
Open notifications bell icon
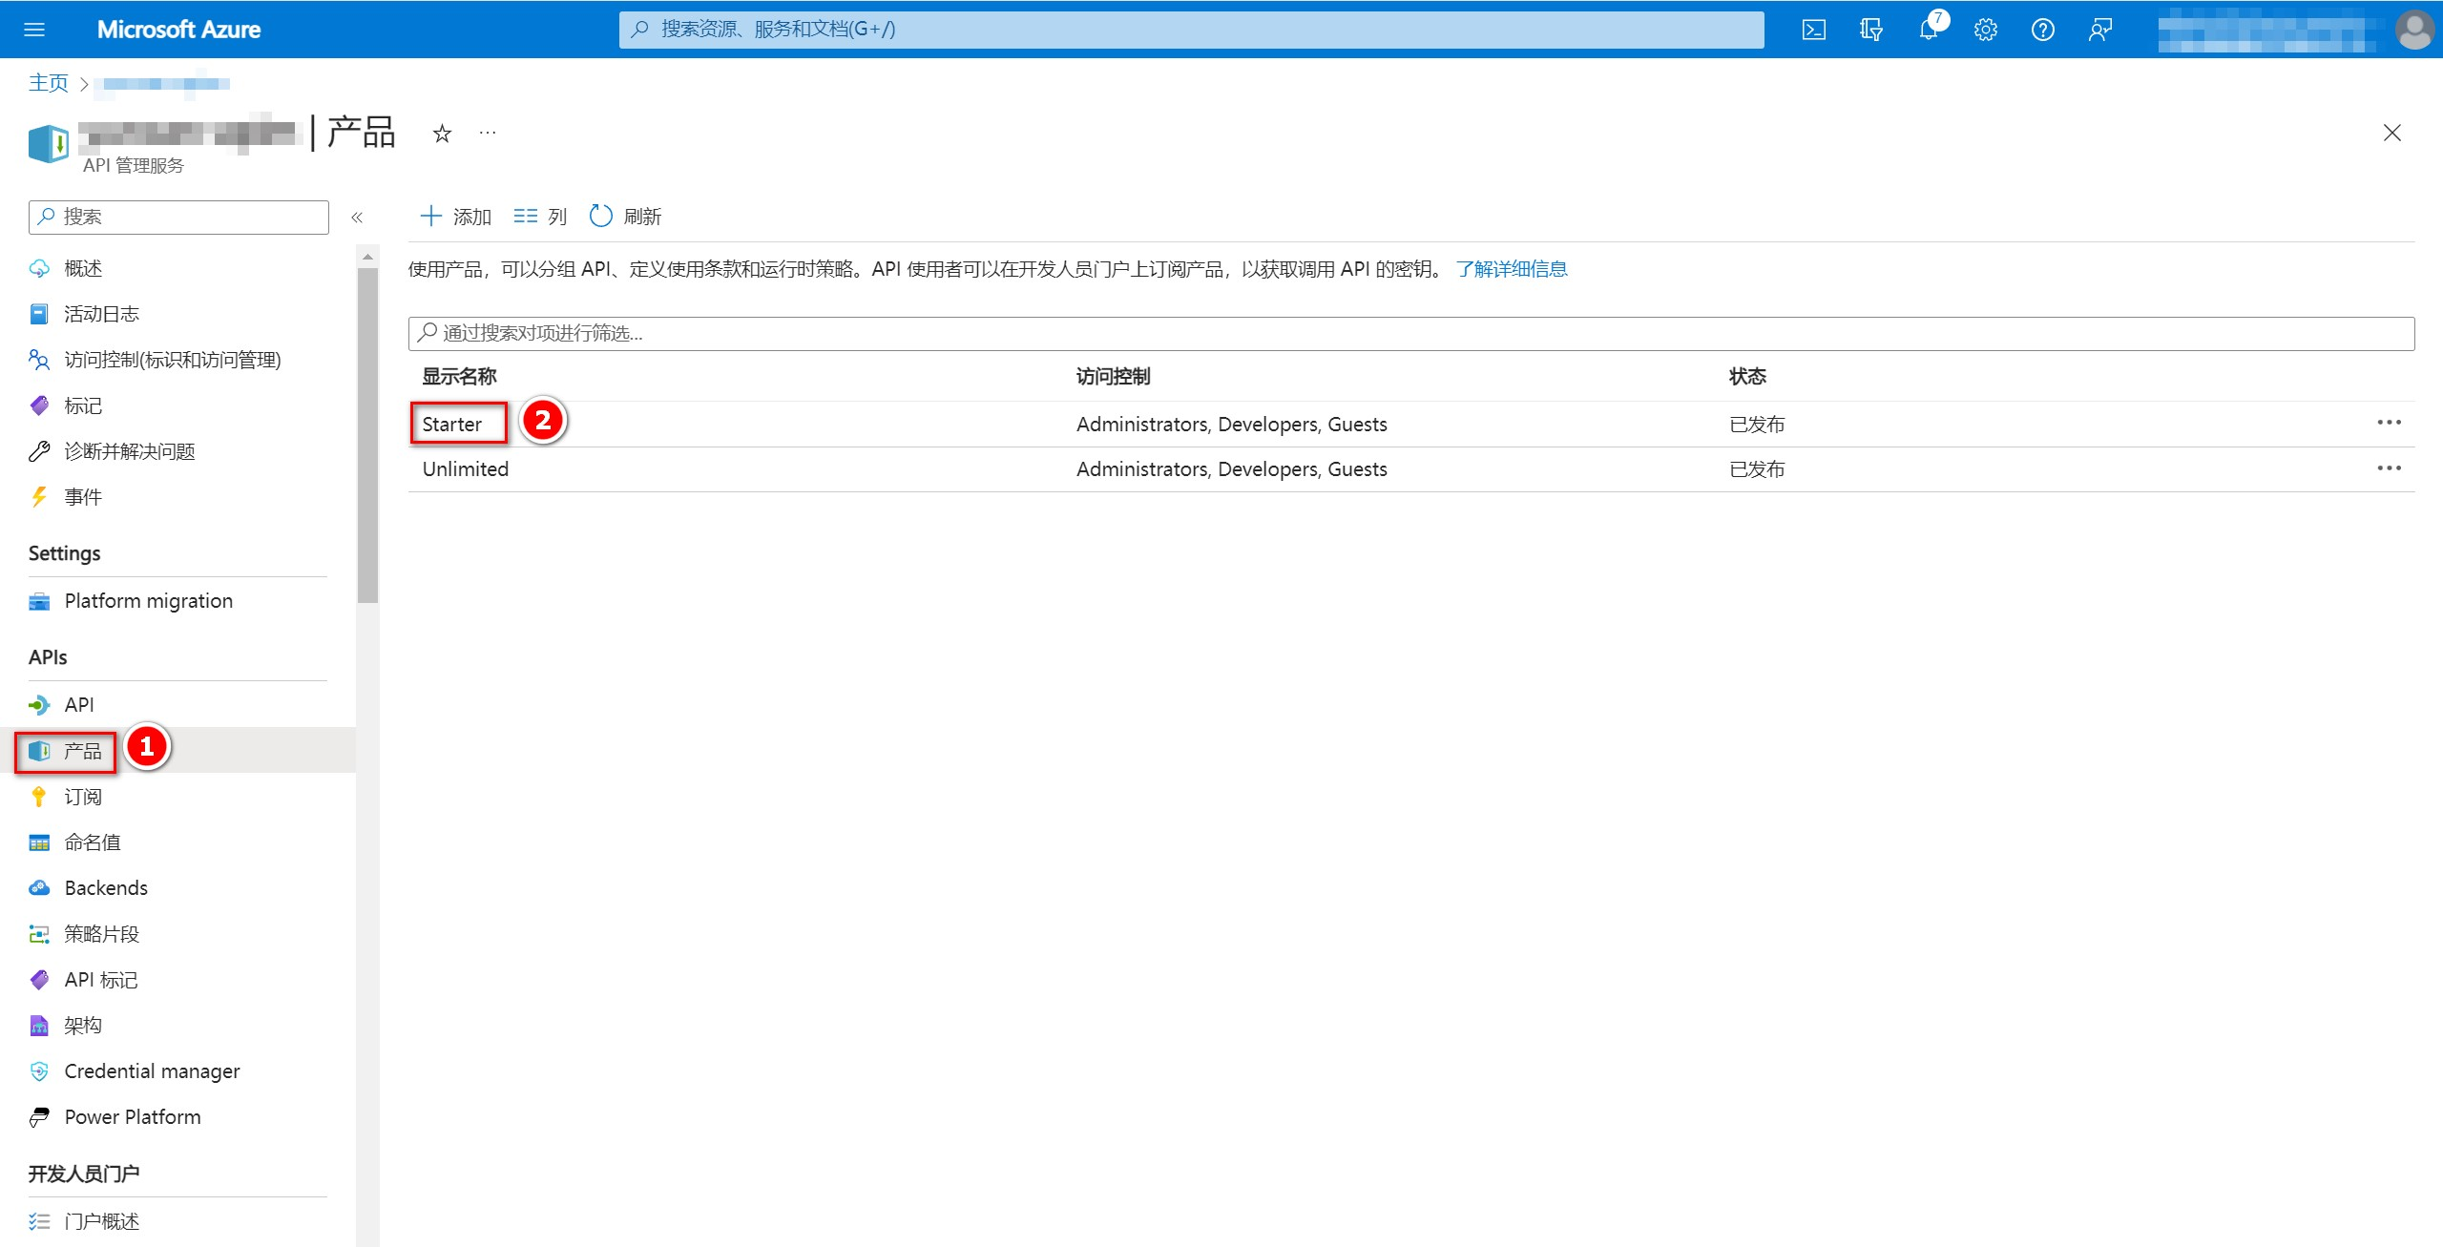1929,30
